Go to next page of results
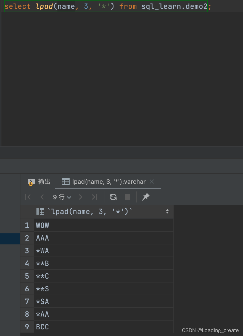Image resolution: width=243 pixels, height=336 pixels. (81, 197)
